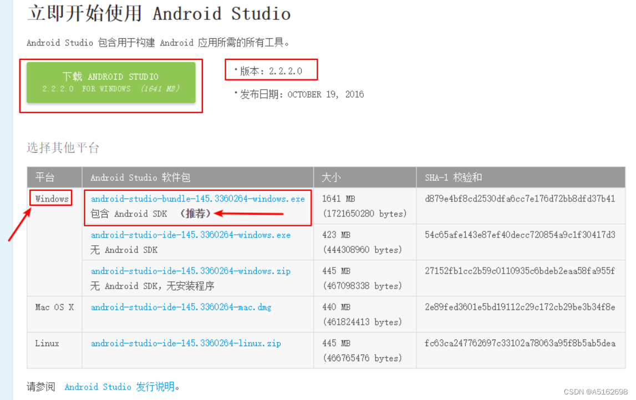This screenshot has height=400, width=636.
Task: Download android-studio-ide-145.3360264-linux.zip
Action: 186,343
